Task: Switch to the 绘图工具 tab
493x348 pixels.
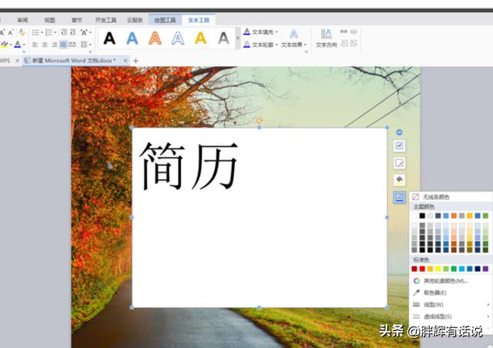Action: [165, 20]
